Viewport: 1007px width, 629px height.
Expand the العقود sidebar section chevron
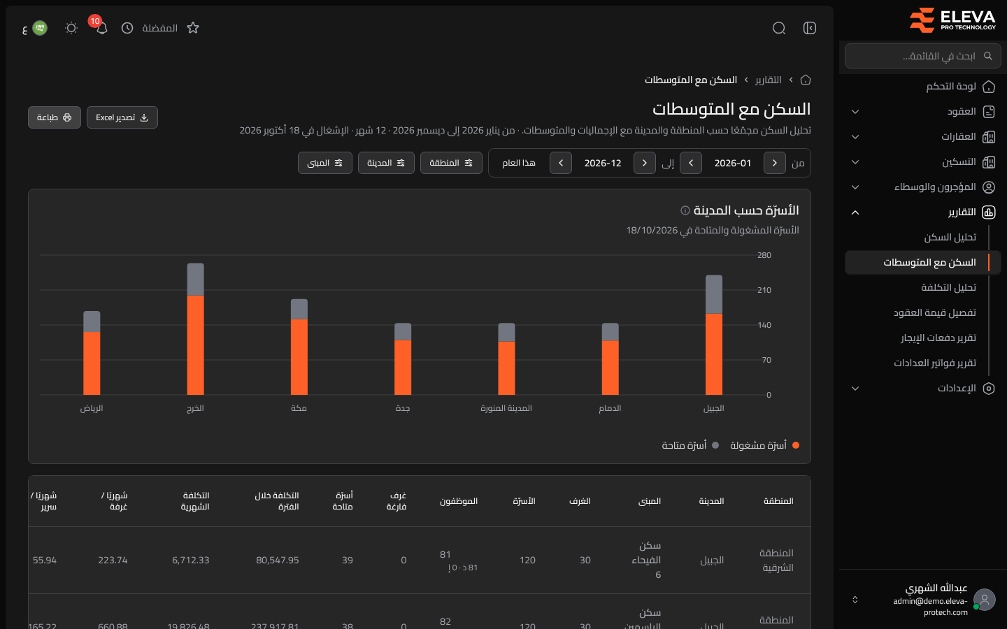click(855, 112)
